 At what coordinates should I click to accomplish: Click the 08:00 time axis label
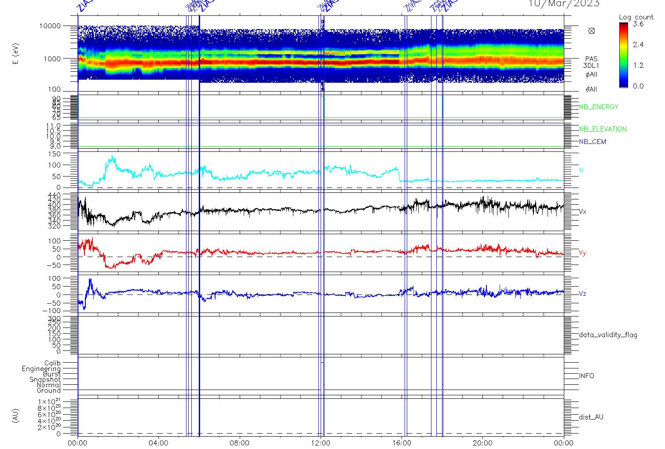pos(240,443)
